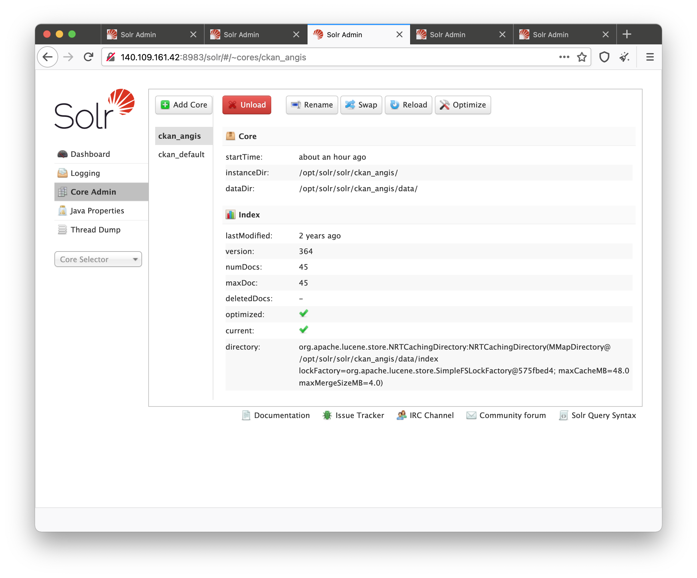Close the first Solr Admin tab
This screenshot has height=578, width=697.
coord(193,34)
